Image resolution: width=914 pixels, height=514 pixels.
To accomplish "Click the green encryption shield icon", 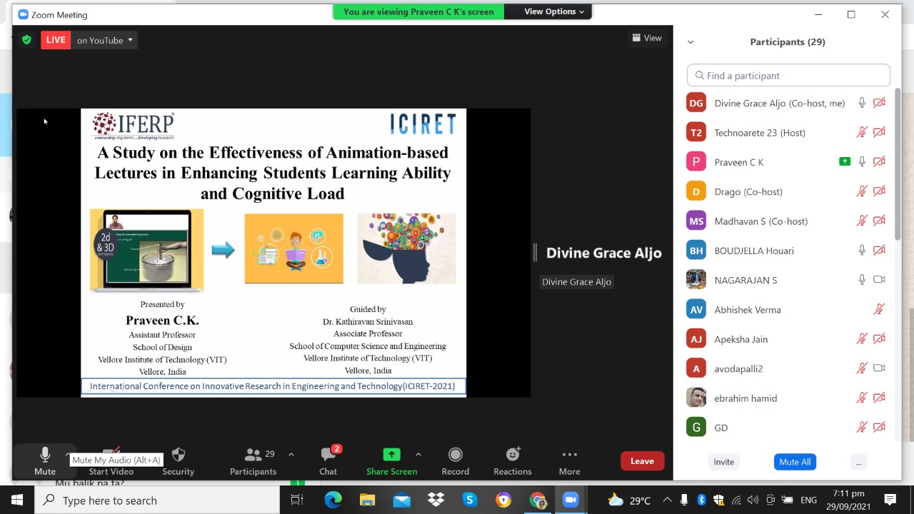I will [x=27, y=40].
